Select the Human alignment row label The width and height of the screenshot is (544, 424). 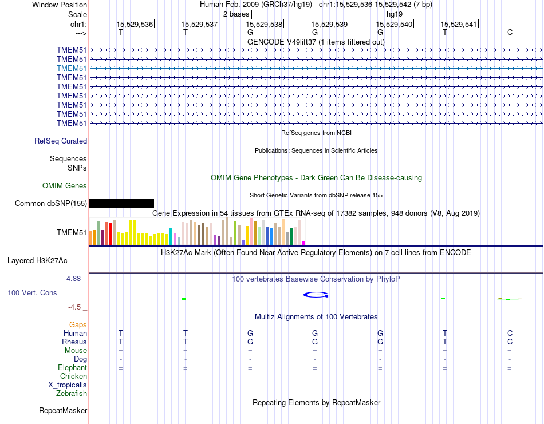[x=75, y=334]
